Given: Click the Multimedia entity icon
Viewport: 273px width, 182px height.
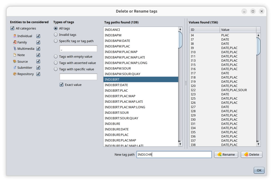Looking at the screenshot, I should pyautogui.click(x=15, y=49).
